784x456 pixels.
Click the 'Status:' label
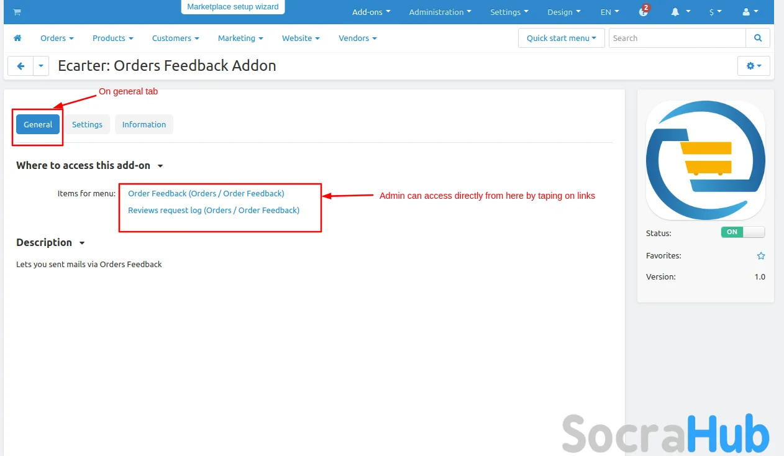pos(659,234)
